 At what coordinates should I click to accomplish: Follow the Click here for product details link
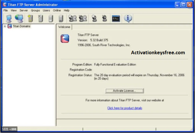(x=125, y=108)
